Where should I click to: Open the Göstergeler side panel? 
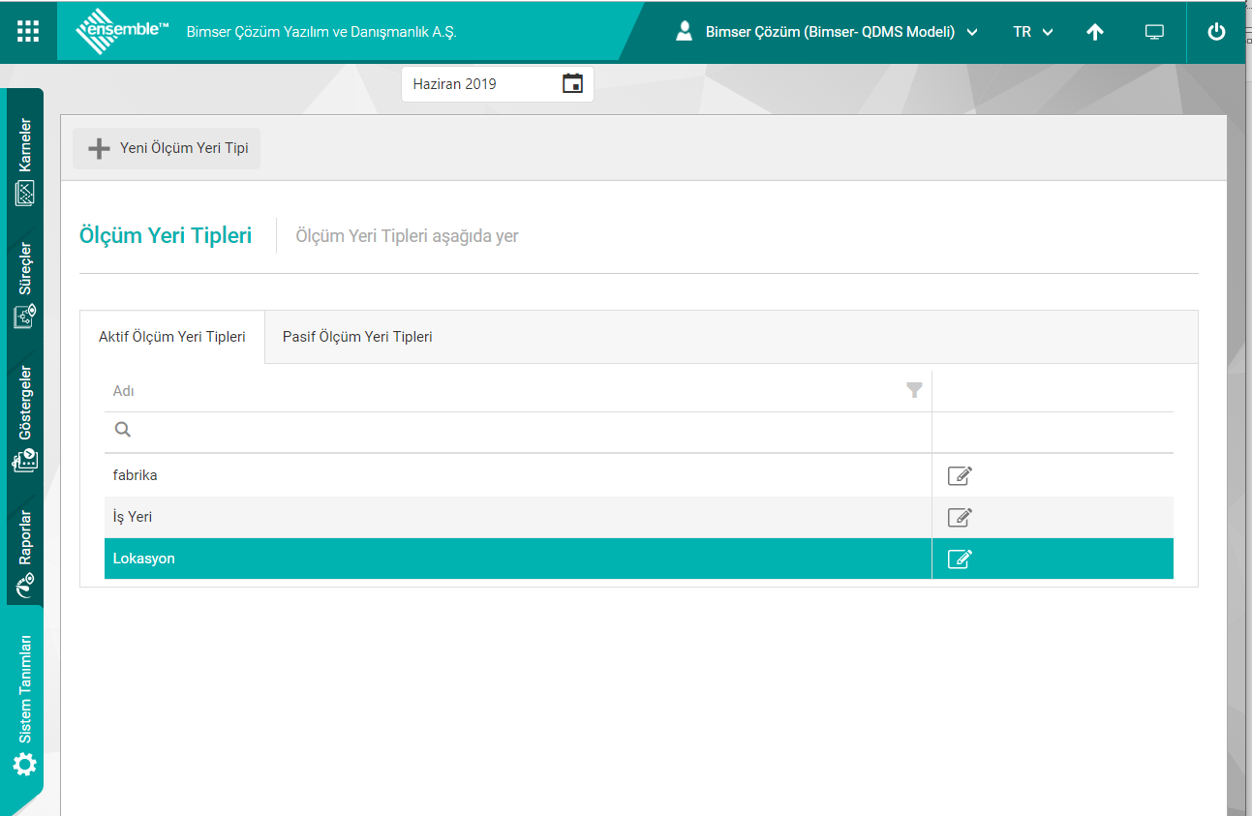pos(25,418)
